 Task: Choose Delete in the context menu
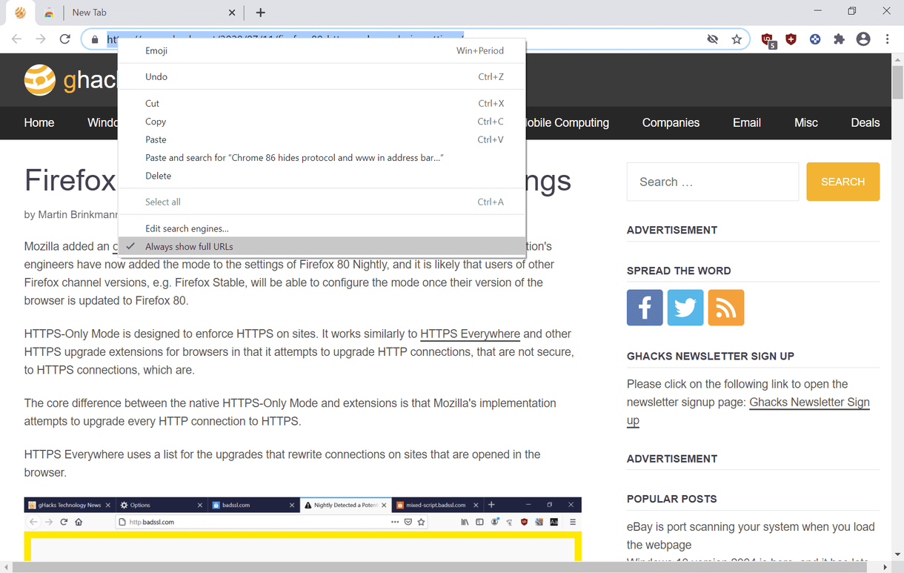[x=322, y=176]
